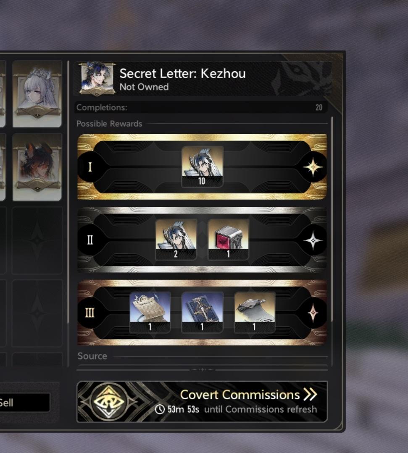The height and width of the screenshot is (453, 408).
Task: Click the rewards panel vertical scrollbar
Action: pyautogui.click(x=332, y=219)
